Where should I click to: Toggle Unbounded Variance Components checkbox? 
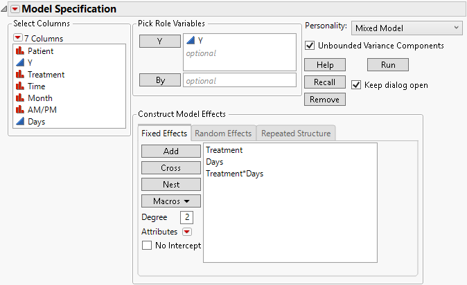coord(310,46)
